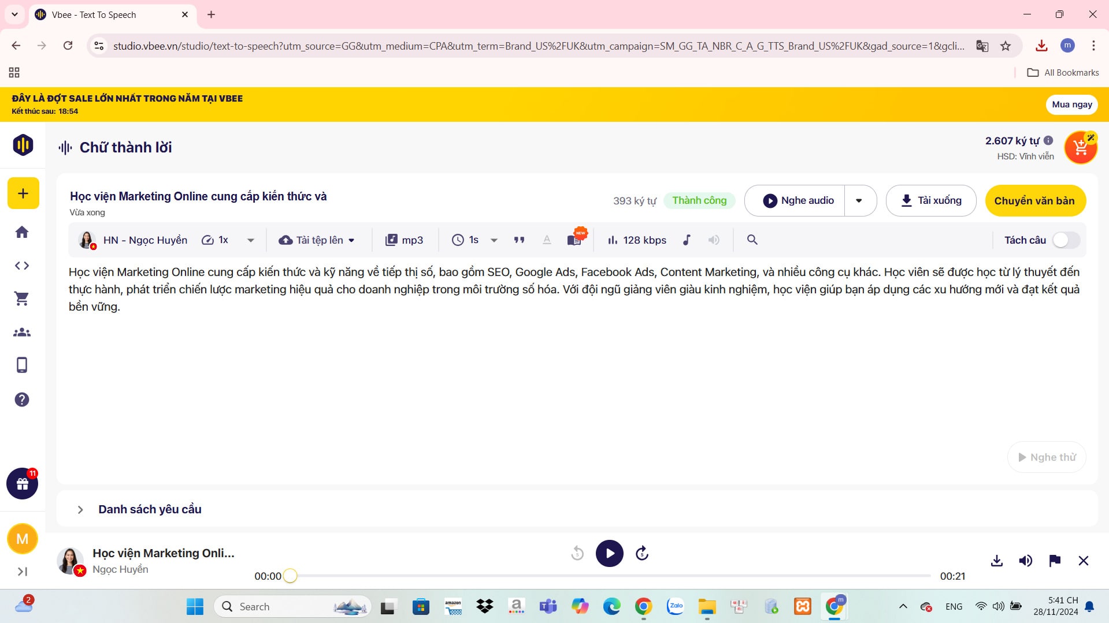The height and width of the screenshot is (623, 1109).
Task: Open the Tải tệp lên dropdown
Action: point(317,240)
